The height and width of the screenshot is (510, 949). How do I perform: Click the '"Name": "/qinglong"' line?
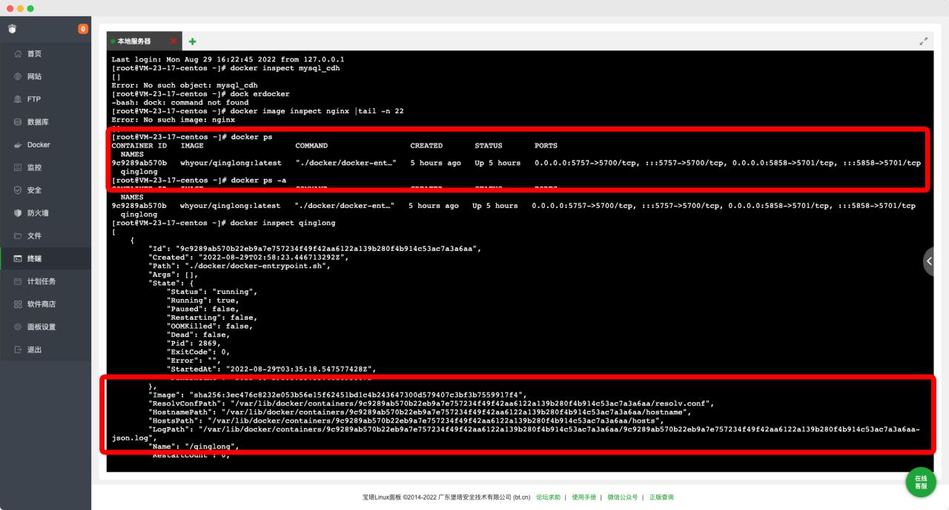click(x=194, y=447)
